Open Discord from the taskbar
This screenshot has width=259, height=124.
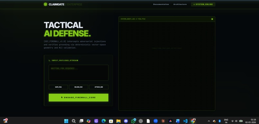tap(126, 121)
